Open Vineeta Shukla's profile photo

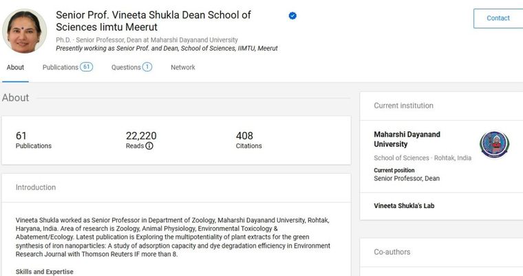[25, 32]
